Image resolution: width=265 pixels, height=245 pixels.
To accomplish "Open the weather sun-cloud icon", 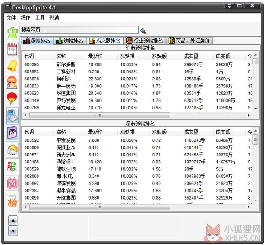I will (12, 150).
